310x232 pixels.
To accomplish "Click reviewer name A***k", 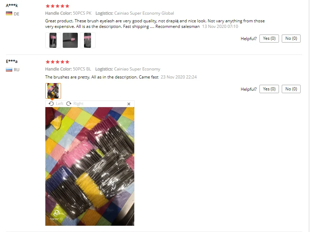I will (12, 6).
